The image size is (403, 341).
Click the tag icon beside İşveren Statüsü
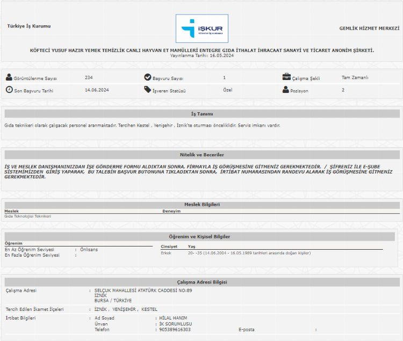point(148,90)
